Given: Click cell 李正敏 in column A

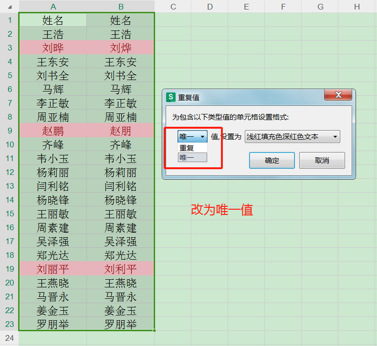Looking at the screenshot, I should [x=53, y=103].
